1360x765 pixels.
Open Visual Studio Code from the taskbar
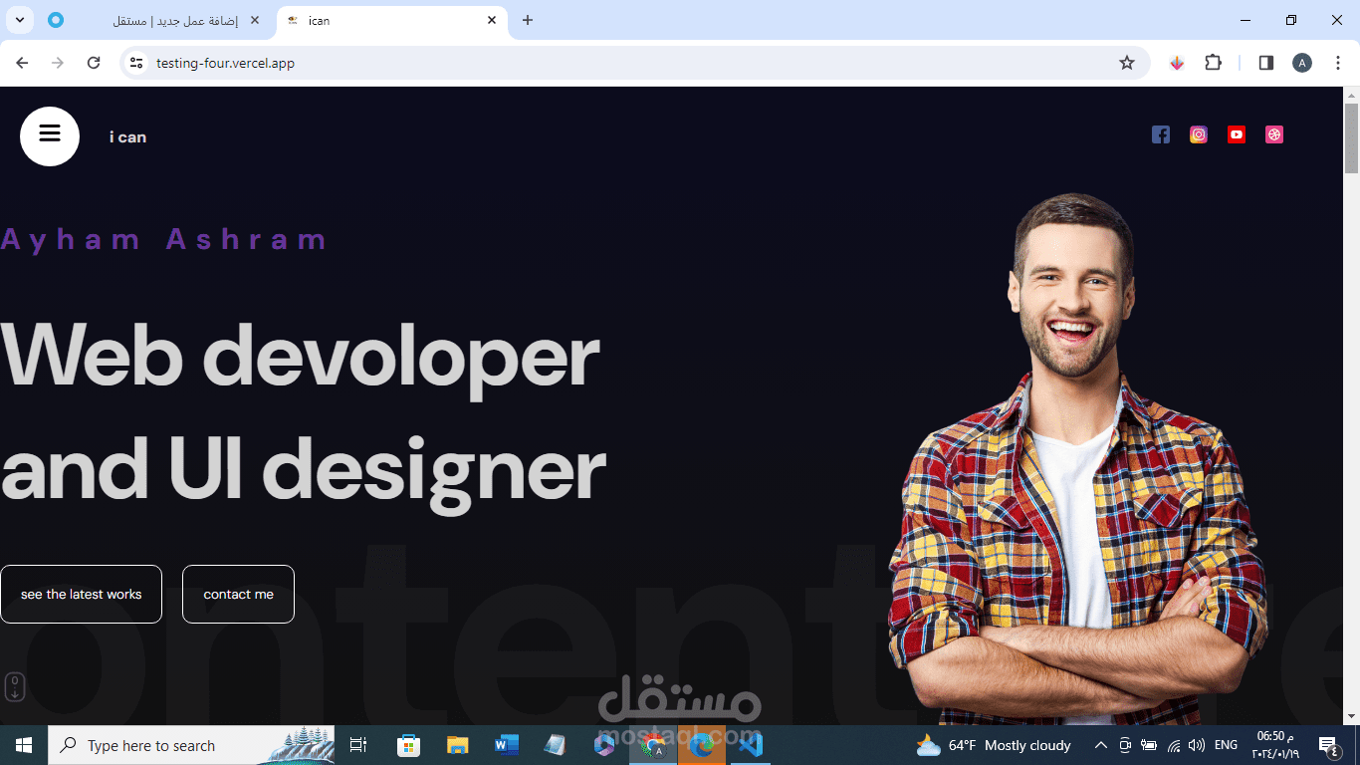point(751,745)
